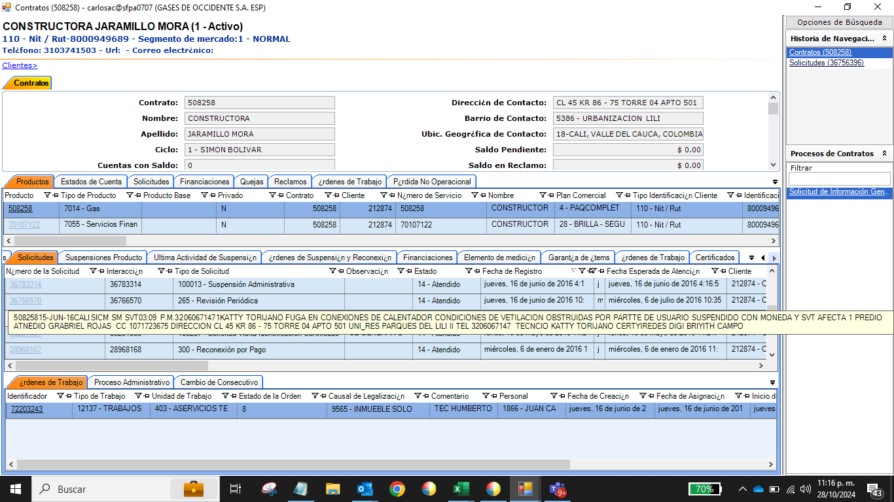Pin the Interacción column
The height and width of the screenshot is (502, 894).
[168, 271]
